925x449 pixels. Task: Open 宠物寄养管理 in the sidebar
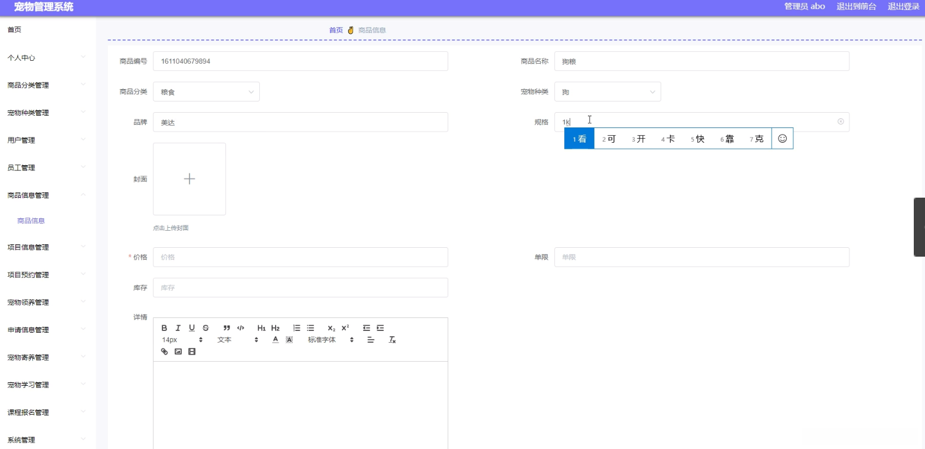pos(48,358)
